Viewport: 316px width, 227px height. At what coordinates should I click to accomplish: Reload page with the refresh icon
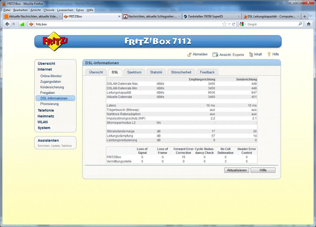click(234, 24)
